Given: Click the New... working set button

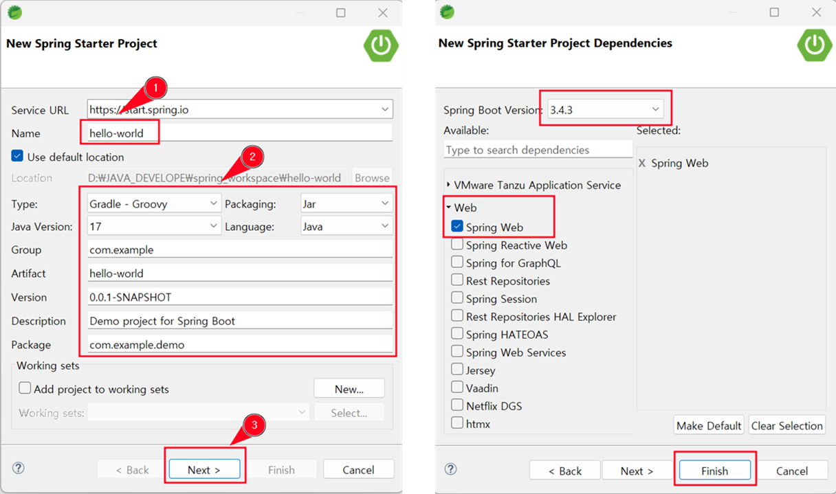Looking at the screenshot, I should point(349,389).
